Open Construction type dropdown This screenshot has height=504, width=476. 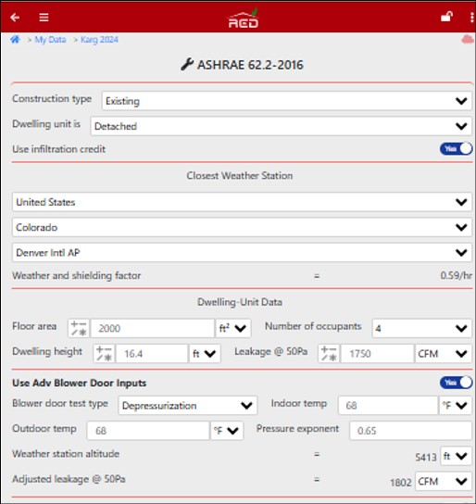coord(287,101)
